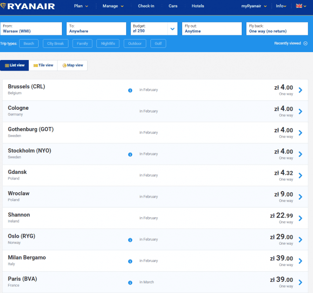
Task: Switch to Tile view tab
Action: (x=43, y=66)
